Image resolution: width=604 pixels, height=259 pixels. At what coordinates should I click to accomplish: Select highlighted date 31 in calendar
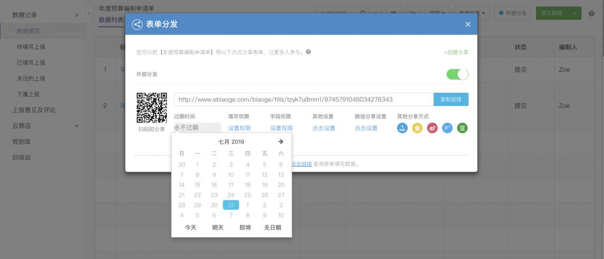(231, 205)
